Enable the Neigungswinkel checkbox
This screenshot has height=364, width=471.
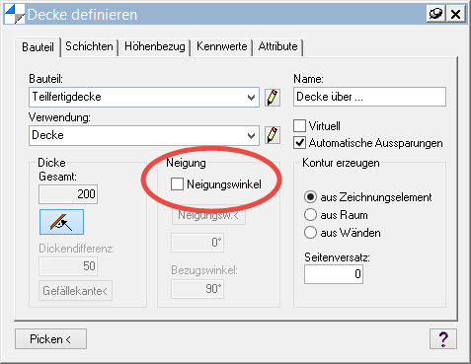177,184
